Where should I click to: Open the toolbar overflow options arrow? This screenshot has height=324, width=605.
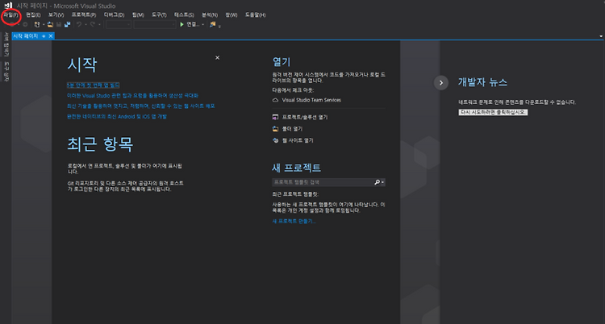pyautogui.click(x=219, y=27)
